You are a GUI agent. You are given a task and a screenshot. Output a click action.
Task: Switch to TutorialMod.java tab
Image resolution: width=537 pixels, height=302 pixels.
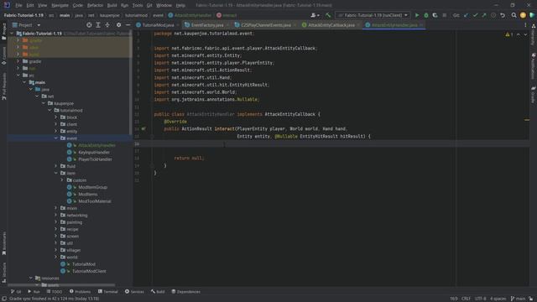(x=158, y=25)
